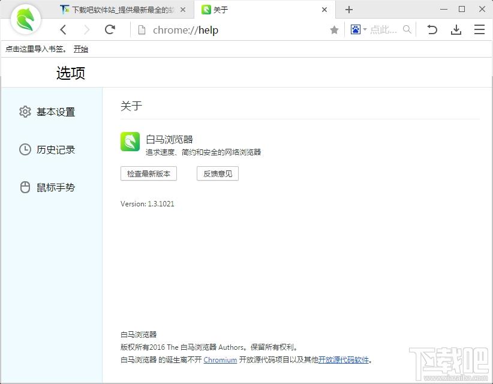Click the Baidu paw search engine icon

(x=356, y=29)
